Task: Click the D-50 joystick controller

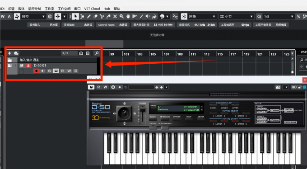Action: click(x=124, y=113)
